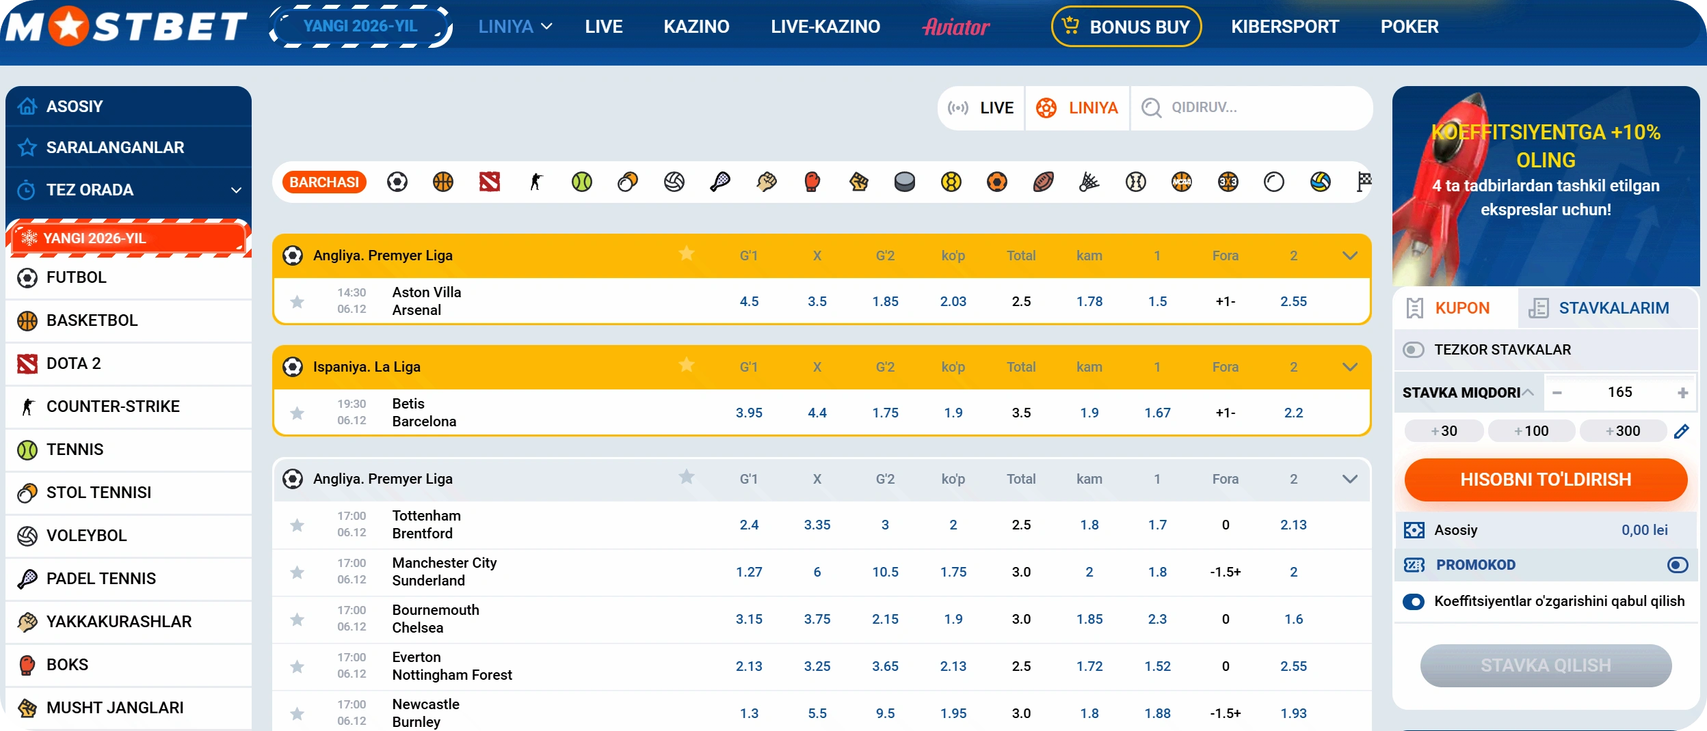The image size is (1707, 731).
Task: Select the Counter-Strike icon in filter row
Action: click(536, 182)
